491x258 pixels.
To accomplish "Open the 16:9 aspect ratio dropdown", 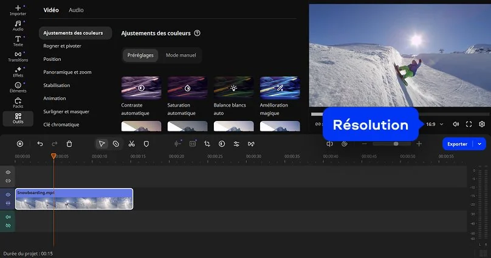I will point(434,124).
